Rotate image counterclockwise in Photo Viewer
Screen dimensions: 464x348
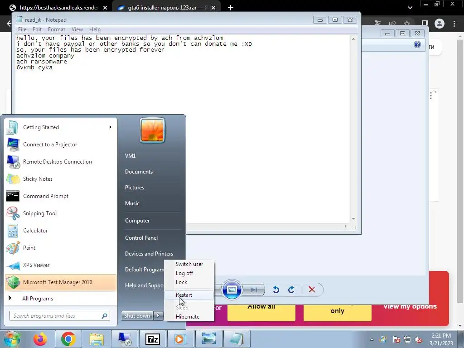pyautogui.click(x=276, y=290)
